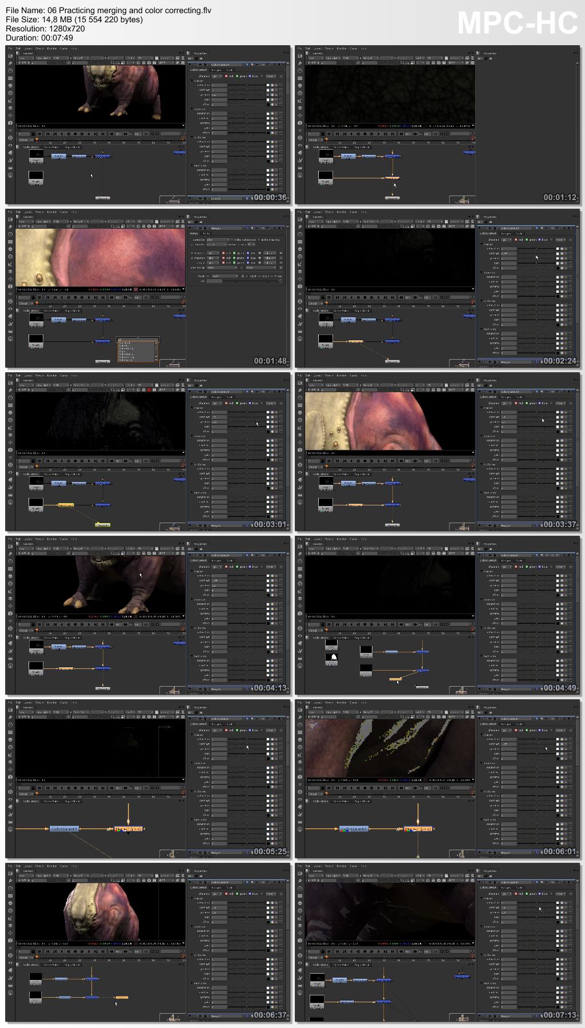
Task: Open Render menu in 00:00:36 frame
Action: 52,49
